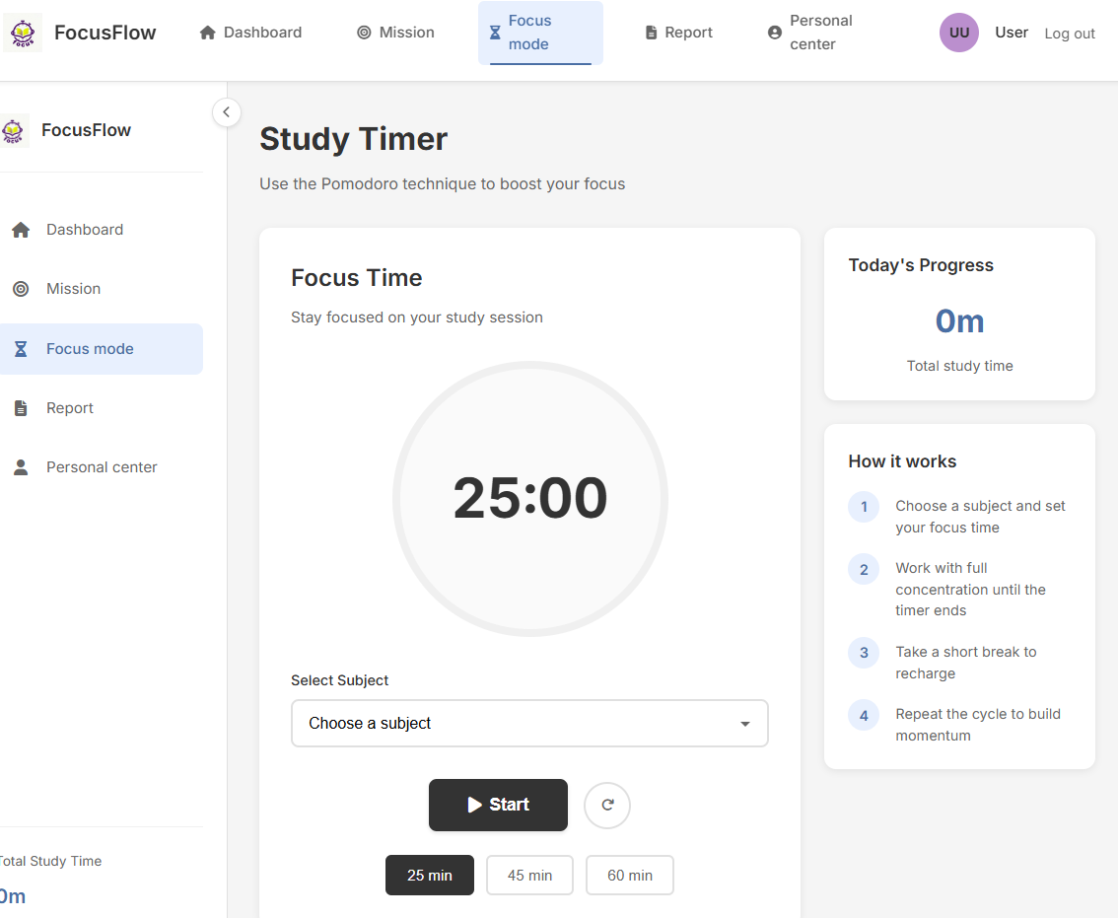
Task: Click the Total study time label
Action: click(959, 366)
